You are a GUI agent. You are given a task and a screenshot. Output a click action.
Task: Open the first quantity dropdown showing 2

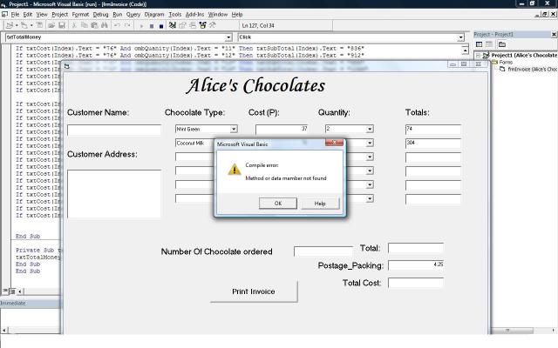(x=369, y=129)
